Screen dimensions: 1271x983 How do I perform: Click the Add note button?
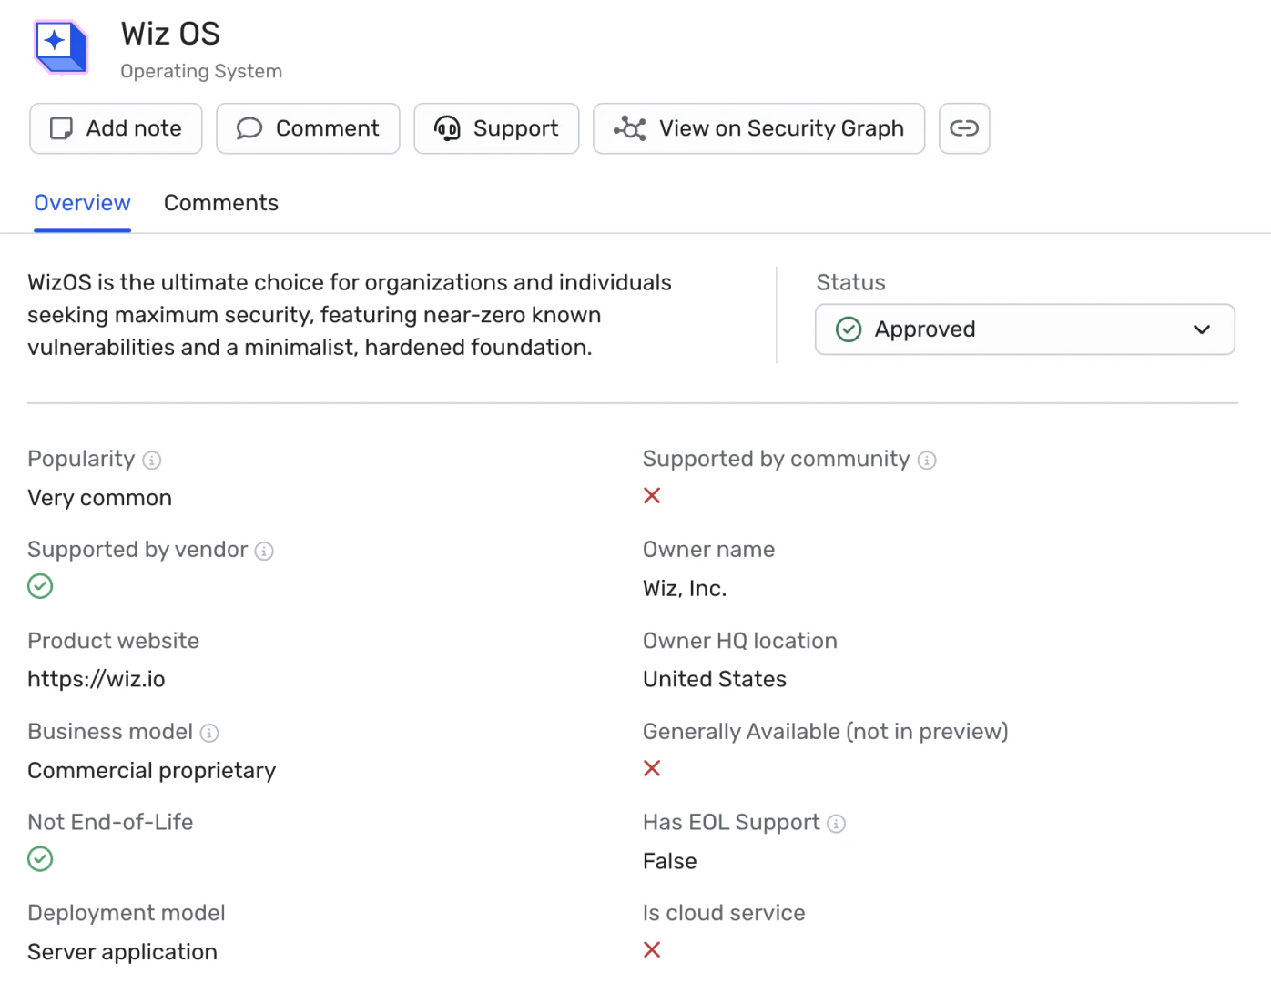click(x=116, y=128)
